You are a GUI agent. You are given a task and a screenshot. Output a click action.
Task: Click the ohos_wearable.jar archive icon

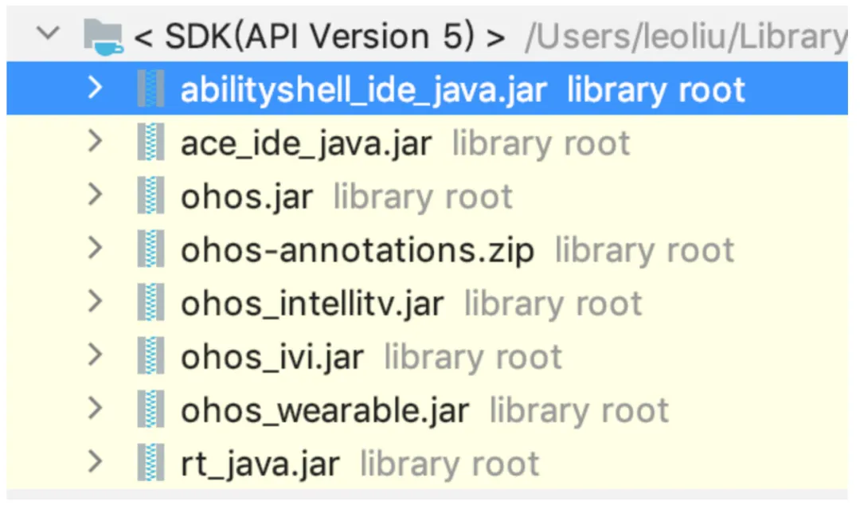point(150,410)
